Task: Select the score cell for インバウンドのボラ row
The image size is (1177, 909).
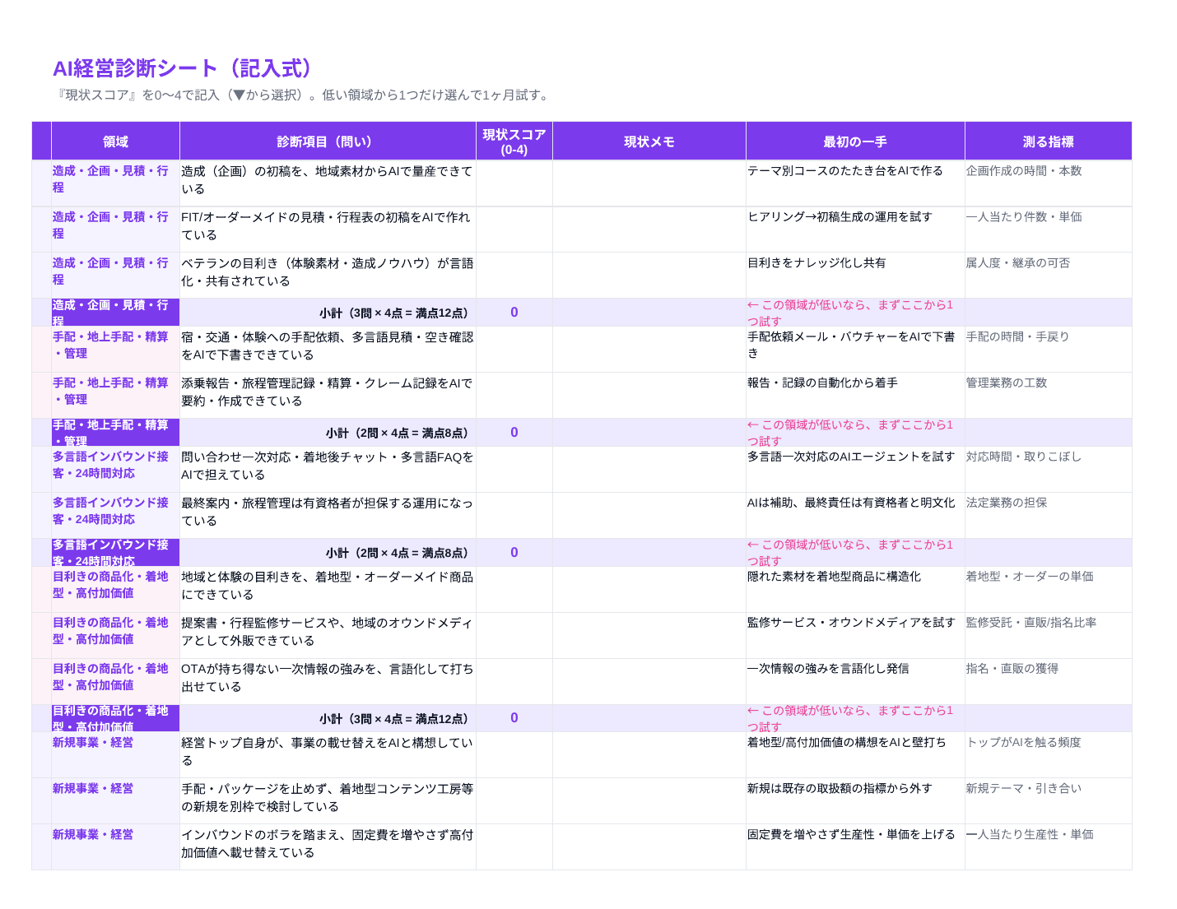Action: 514,846
